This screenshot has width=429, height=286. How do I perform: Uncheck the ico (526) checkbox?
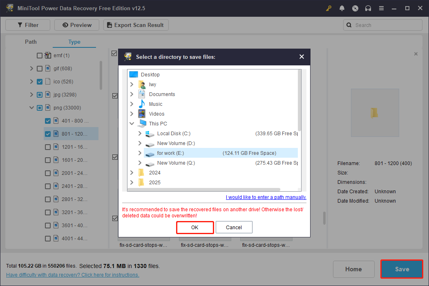pyautogui.click(x=40, y=82)
